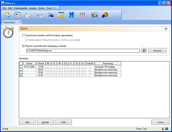Screen dimensions: 172x132
Task: Click the fork and knife icon
Action: tap(82, 15)
